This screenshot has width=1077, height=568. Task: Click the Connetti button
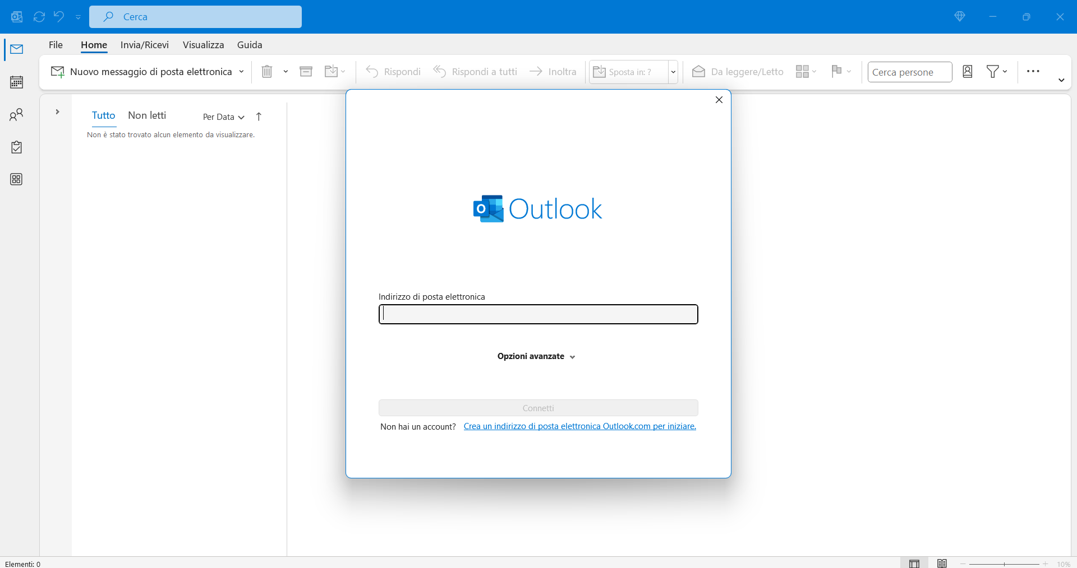coord(537,408)
